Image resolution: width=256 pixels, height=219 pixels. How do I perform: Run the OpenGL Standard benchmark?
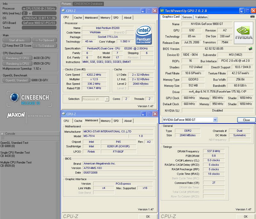coord(16,80)
